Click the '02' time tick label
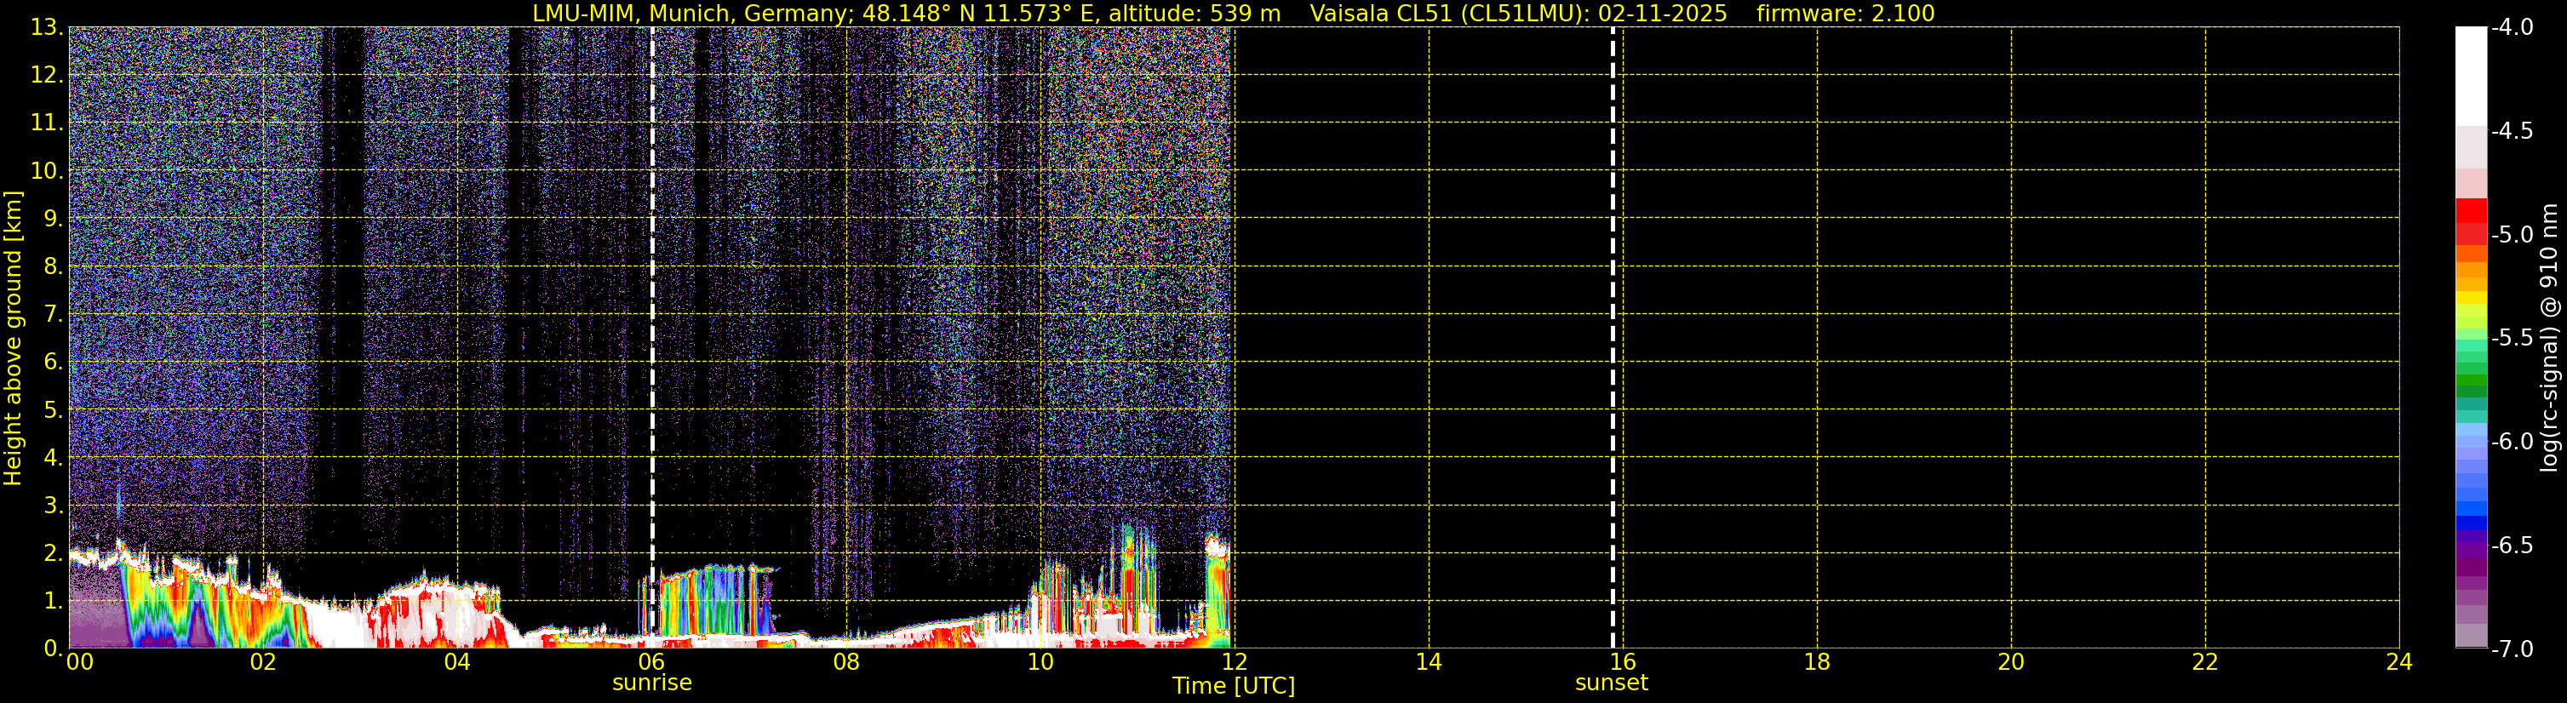Image resolution: width=2567 pixels, height=703 pixels. click(x=263, y=661)
